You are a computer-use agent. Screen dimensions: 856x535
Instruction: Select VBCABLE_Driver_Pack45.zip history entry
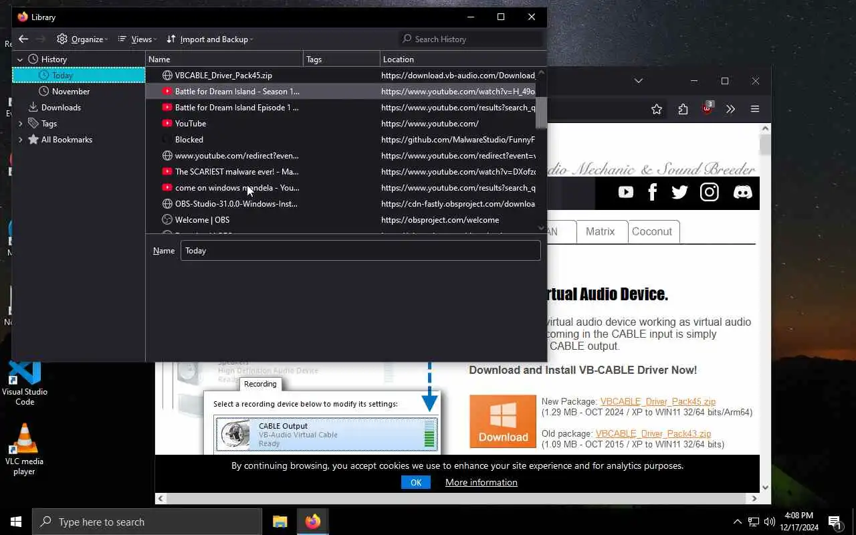tap(341, 75)
